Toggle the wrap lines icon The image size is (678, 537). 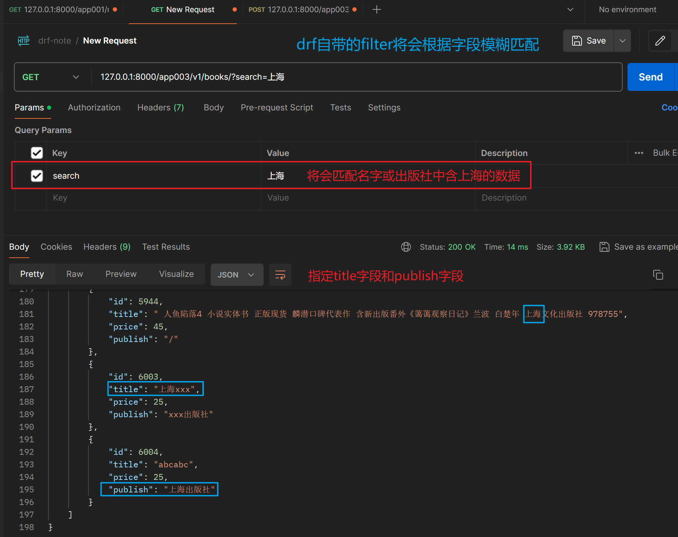point(280,275)
